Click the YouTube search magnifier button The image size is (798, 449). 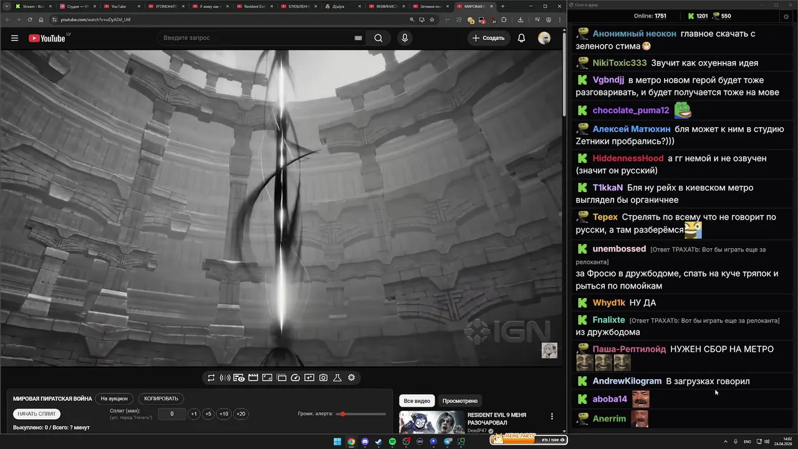(378, 38)
